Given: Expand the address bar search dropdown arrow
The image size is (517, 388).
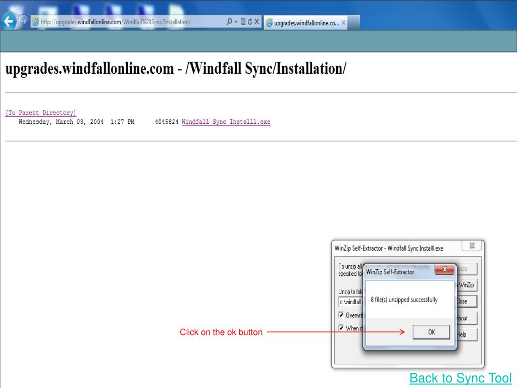Looking at the screenshot, I should 236,22.
